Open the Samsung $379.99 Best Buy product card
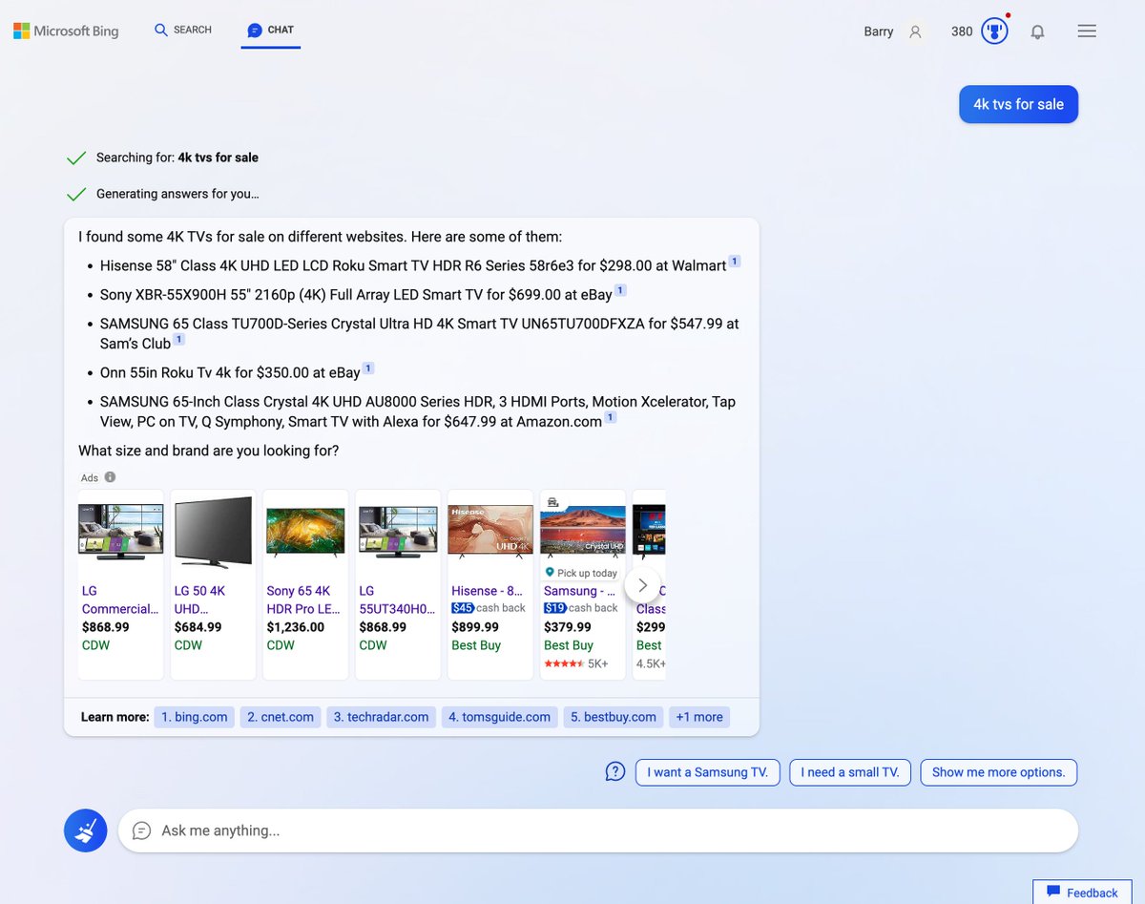 pos(582,573)
